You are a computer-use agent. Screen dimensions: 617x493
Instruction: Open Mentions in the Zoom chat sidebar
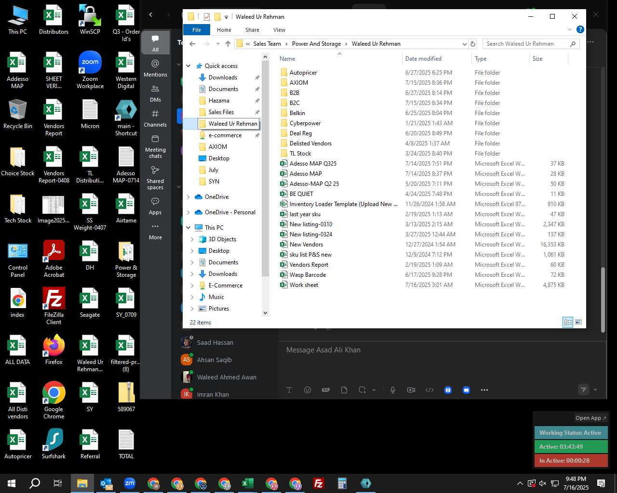(x=155, y=68)
